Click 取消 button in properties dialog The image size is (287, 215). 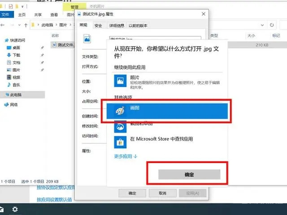[162, 193]
